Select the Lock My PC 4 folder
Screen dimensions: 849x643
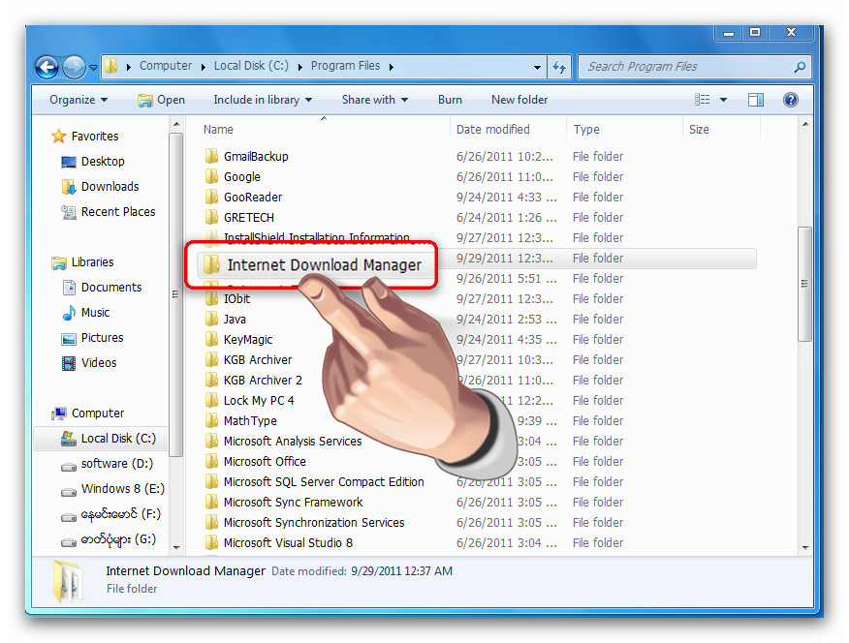(250, 401)
